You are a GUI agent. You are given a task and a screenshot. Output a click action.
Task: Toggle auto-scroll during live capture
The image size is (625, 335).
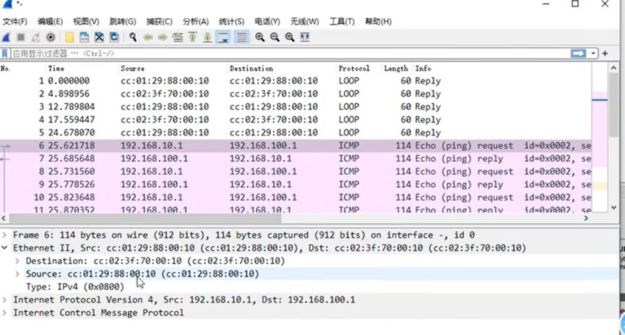coord(224,37)
